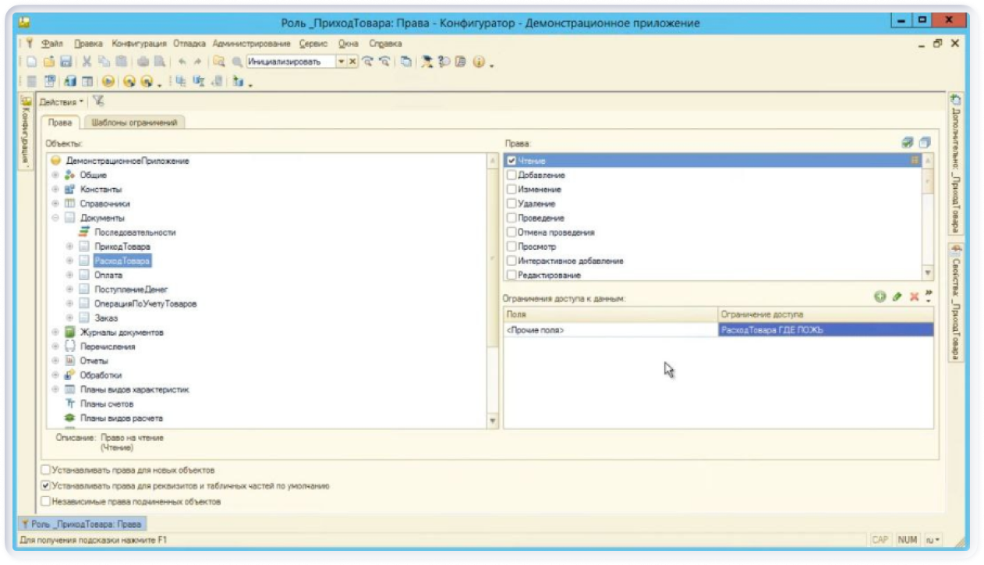This screenshot has width=984, height=565.
Task: Select the ПриходТовара document in tree
Action: pos(122,247)
